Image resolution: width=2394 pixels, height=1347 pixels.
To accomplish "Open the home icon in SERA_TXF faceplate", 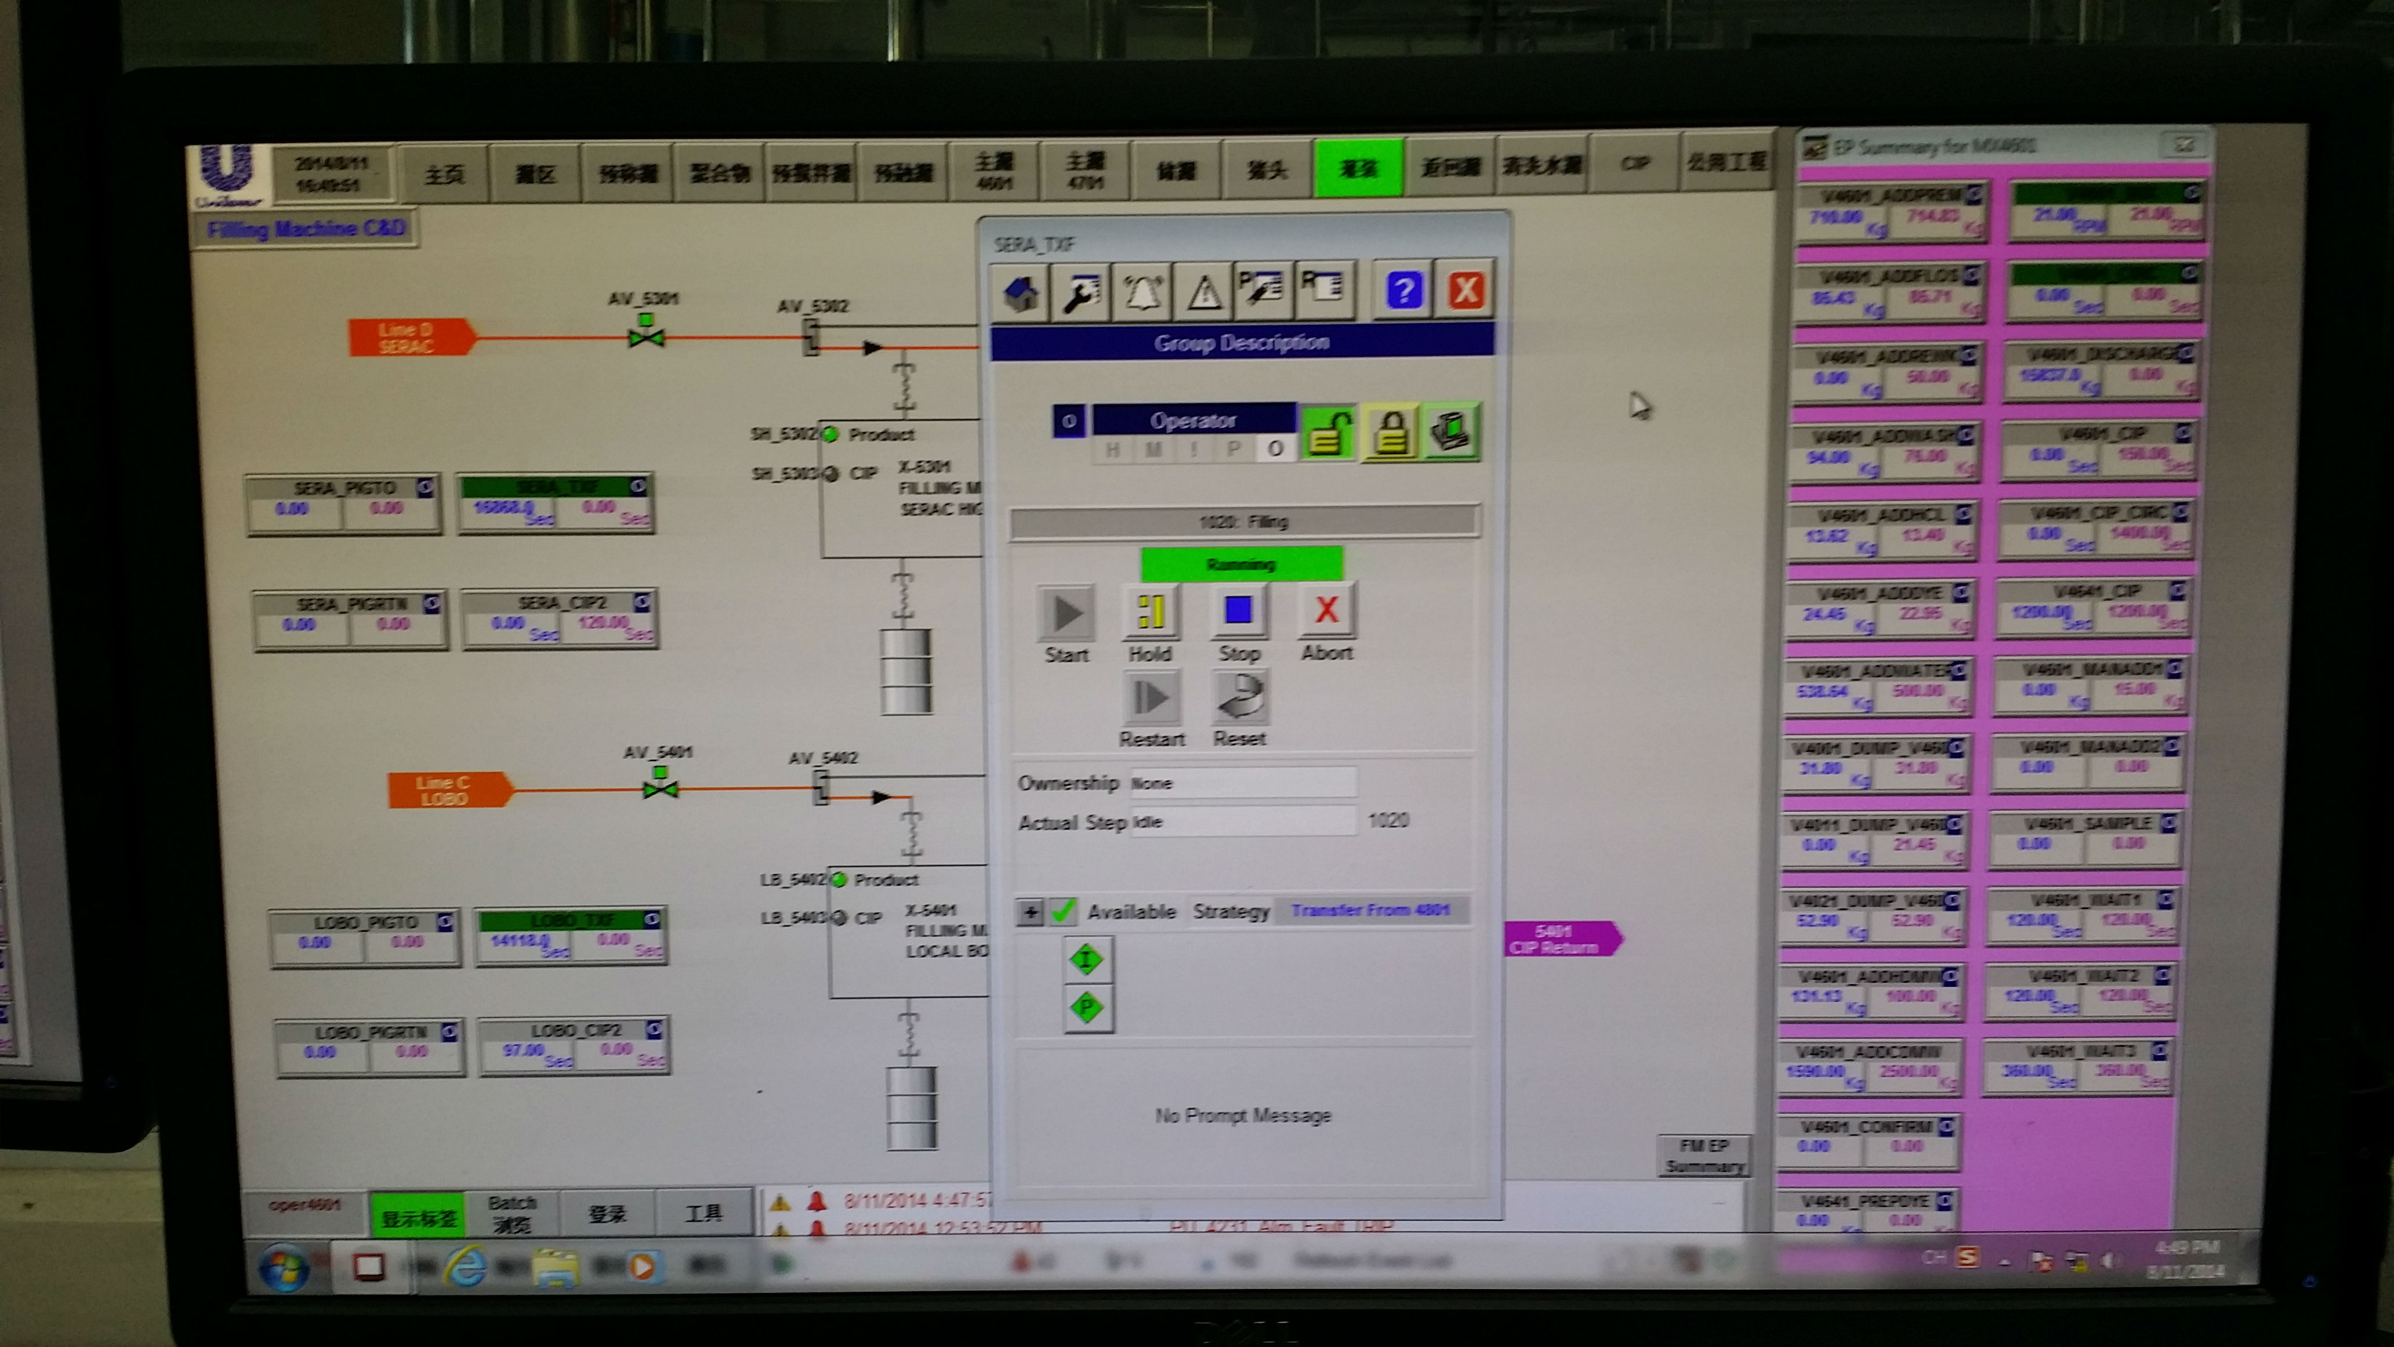I will (1020, 293).
